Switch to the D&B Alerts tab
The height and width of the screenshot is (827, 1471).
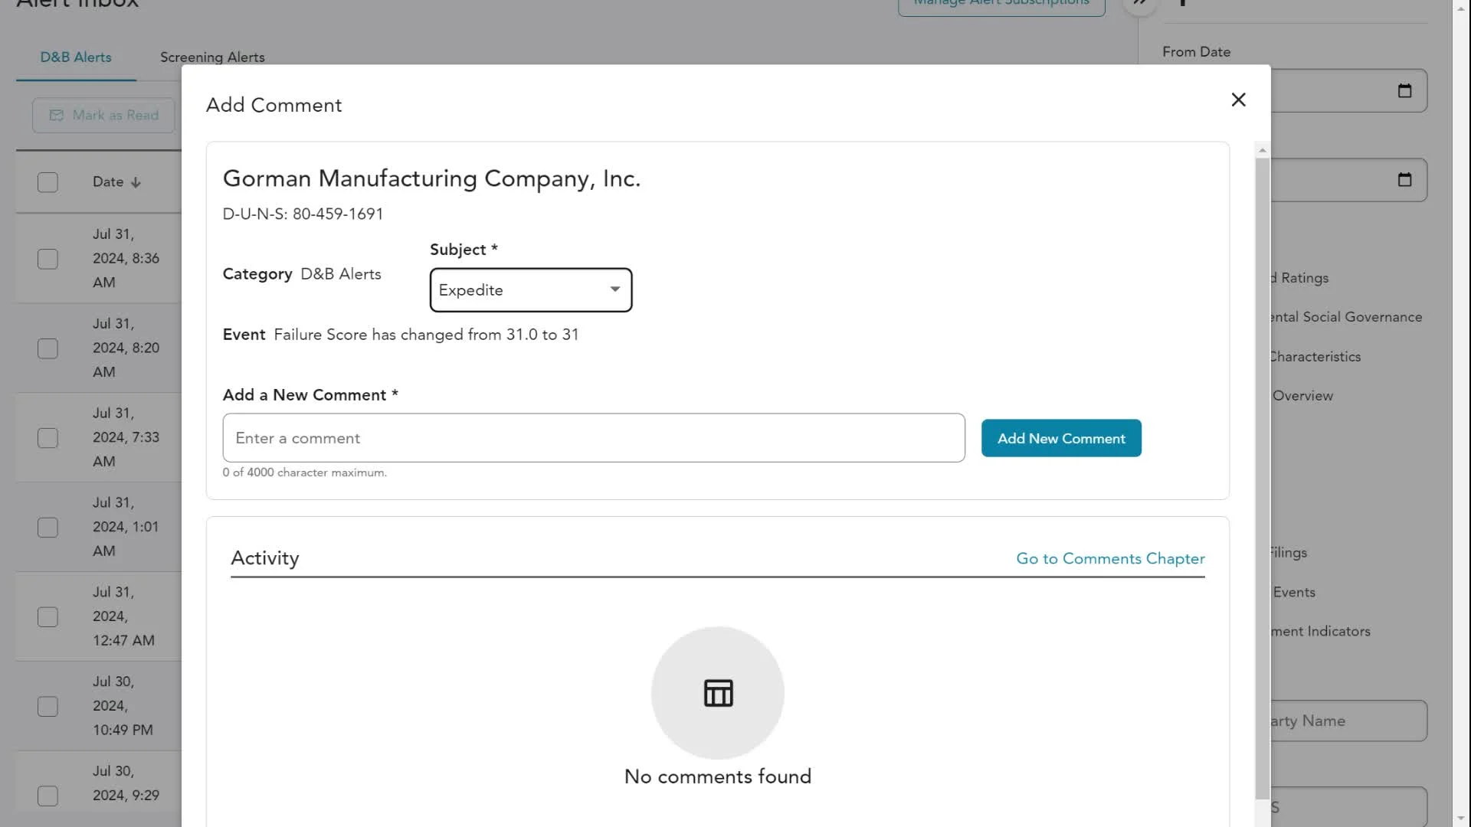pyautogui.click(x=76, y=57)
